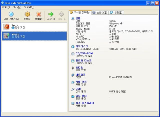Click the USB section plug icon
This screenshot has width=160, height=117.
[73, 89]
